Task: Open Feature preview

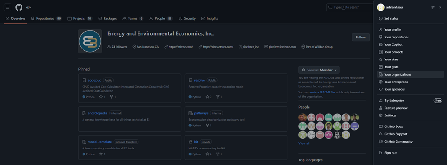Action: pos(410,108)
